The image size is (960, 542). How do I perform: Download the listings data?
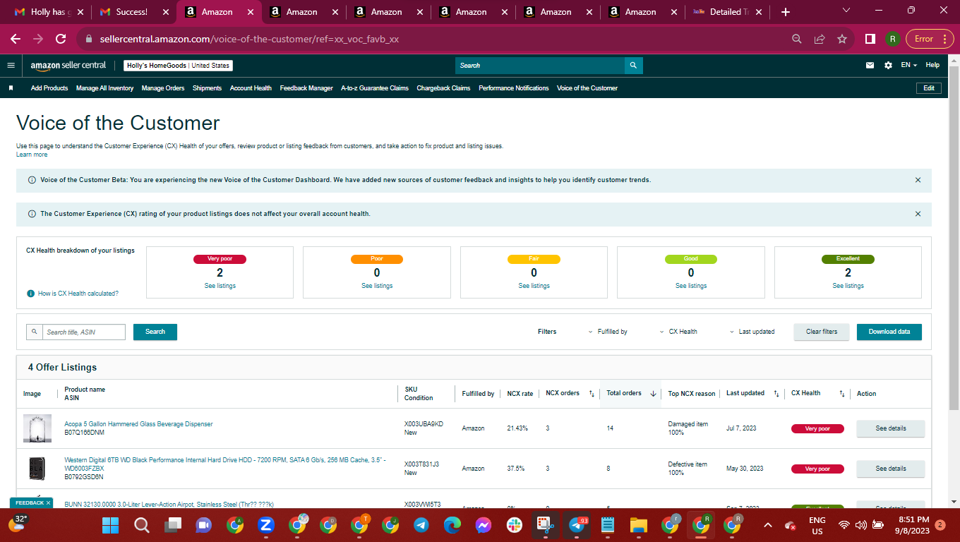(x=889, y=332)
